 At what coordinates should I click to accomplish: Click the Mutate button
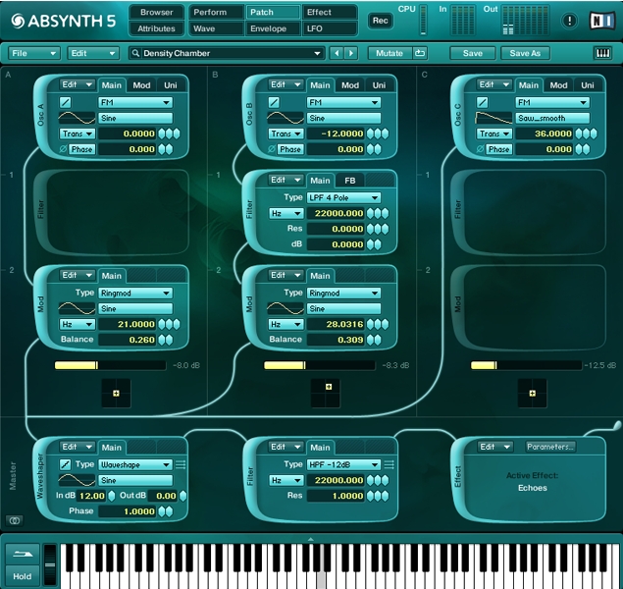(389, 53)
